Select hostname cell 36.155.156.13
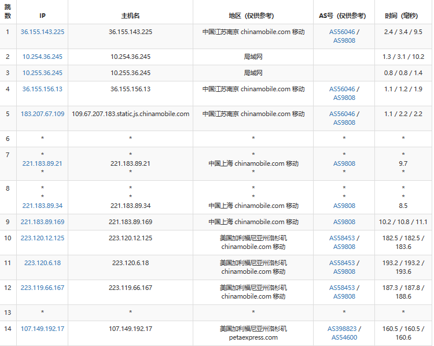 [x=130, y=89]
